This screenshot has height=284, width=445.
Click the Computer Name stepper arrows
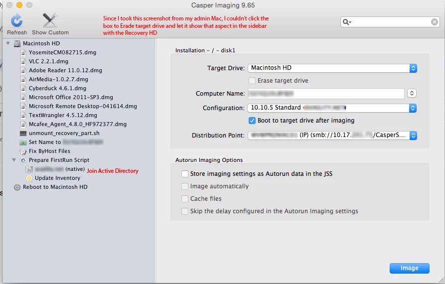(412, 93)
